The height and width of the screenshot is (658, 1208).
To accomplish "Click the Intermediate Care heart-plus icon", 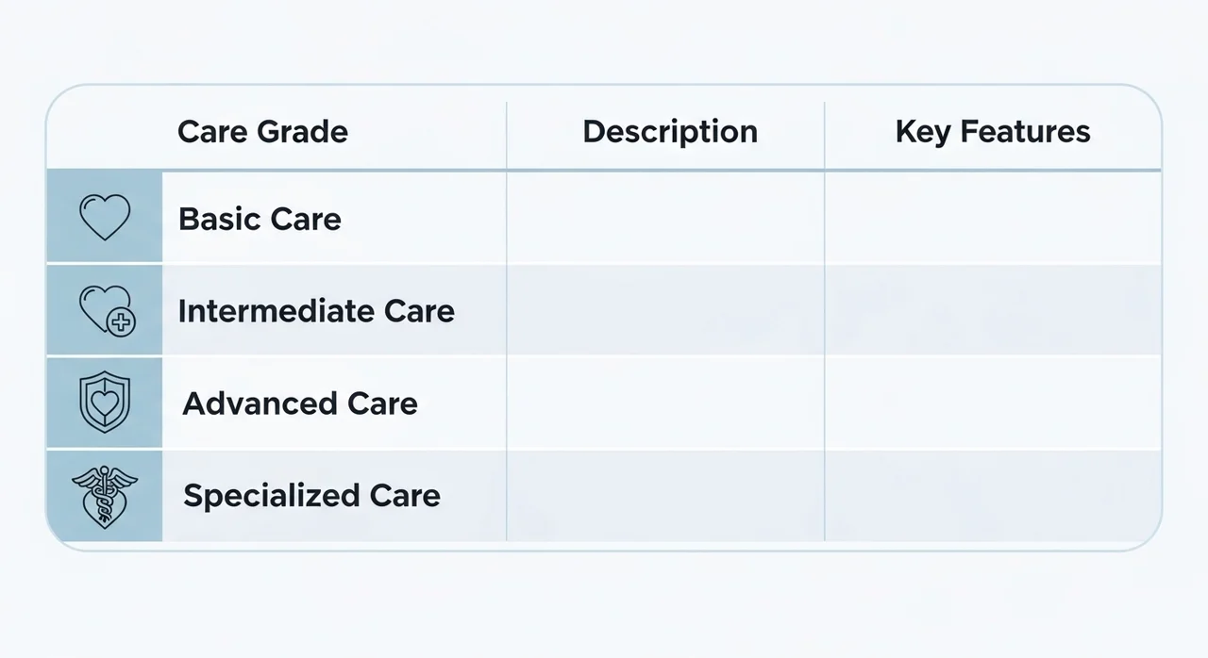I will coord(106,310).
